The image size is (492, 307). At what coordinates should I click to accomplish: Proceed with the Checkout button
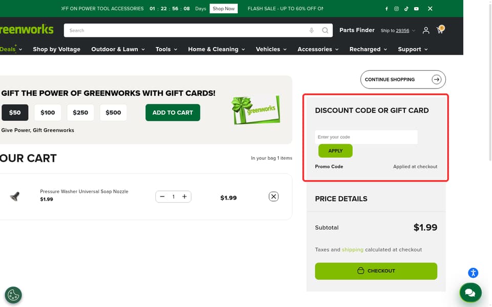coord(376,271)
